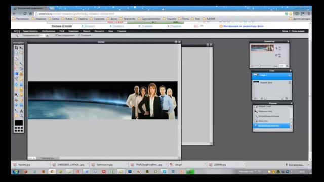Click Все загрузки link in download bar
The height and width of the screenshot is (182, 324).
click(x=296, y=165)
